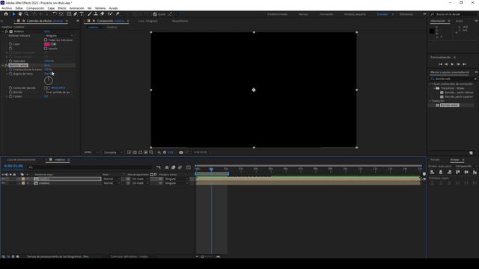This screenshot has width=479, height=269.
Task: Jump to first frame in Previsualización
Action: coord(440,64)
